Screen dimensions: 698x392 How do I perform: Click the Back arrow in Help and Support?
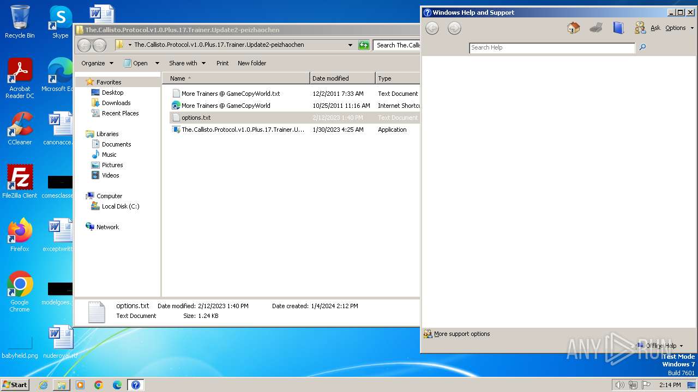432,28
